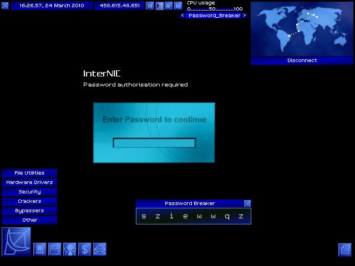Open the Hardware Drivers menu
The width and height of the screenshot is (355, 266).
29,182
